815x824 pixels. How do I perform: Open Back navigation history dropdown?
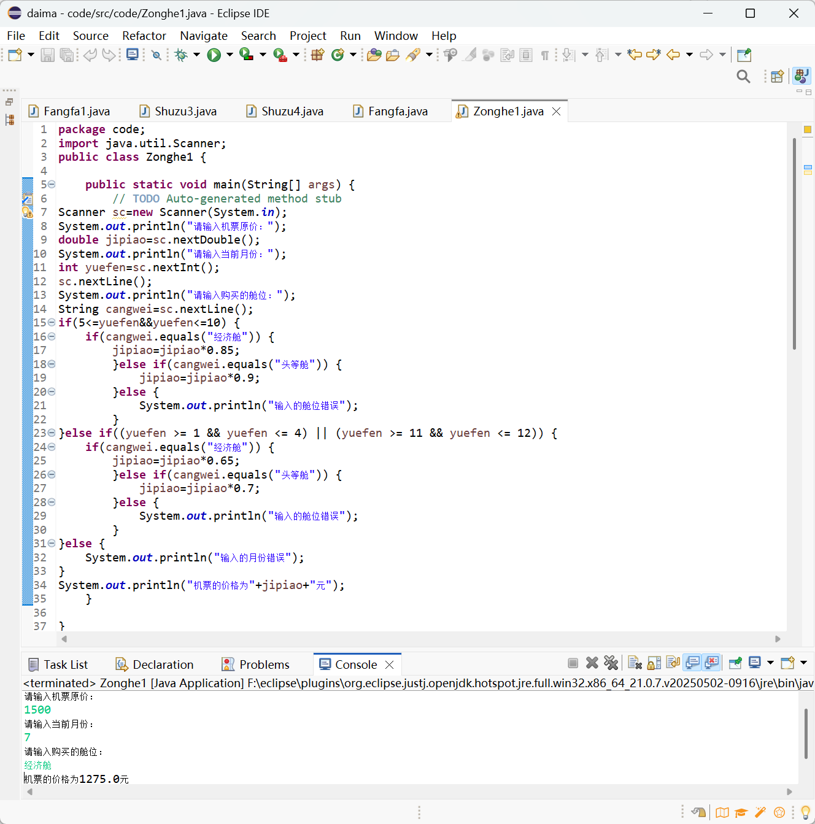tap(689, 55)
